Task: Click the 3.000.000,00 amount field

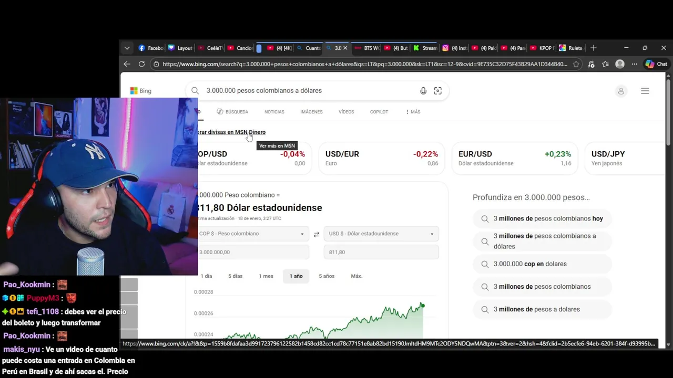Action: 253,252
